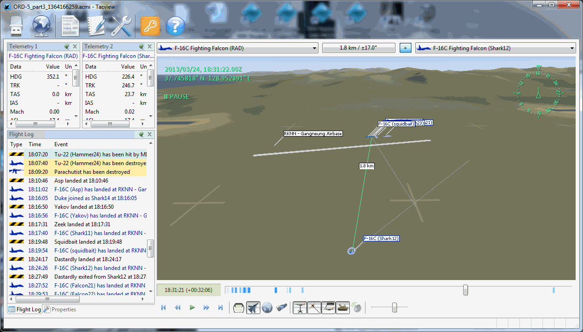The height and width of the screenshot is (332, 583).
Task: Rewind playback with the double-left arrow
Action: pyautogui.click(x=177, y=308)
